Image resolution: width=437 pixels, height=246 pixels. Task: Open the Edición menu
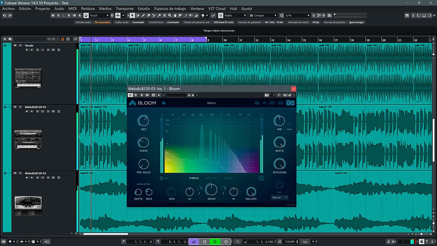25,8
